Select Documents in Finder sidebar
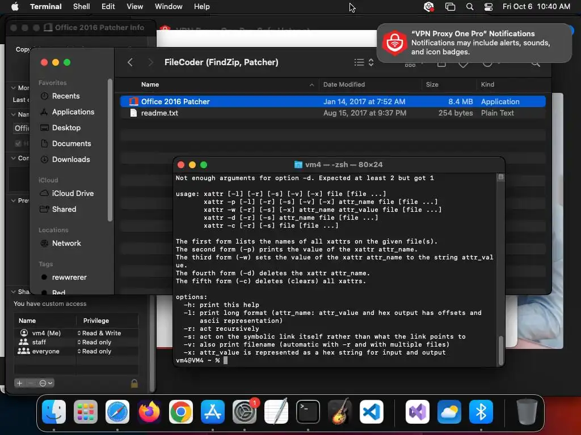Screen dimensions: 581x435 [x=71, y=143]
